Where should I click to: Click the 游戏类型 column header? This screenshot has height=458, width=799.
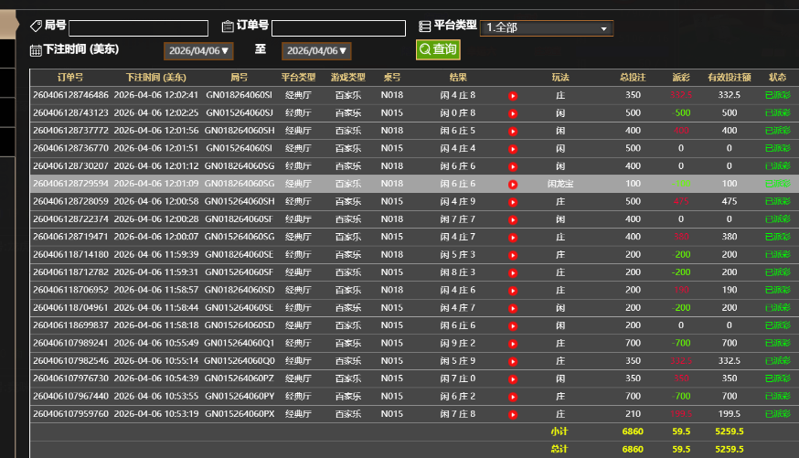click(x=348, y=78)
